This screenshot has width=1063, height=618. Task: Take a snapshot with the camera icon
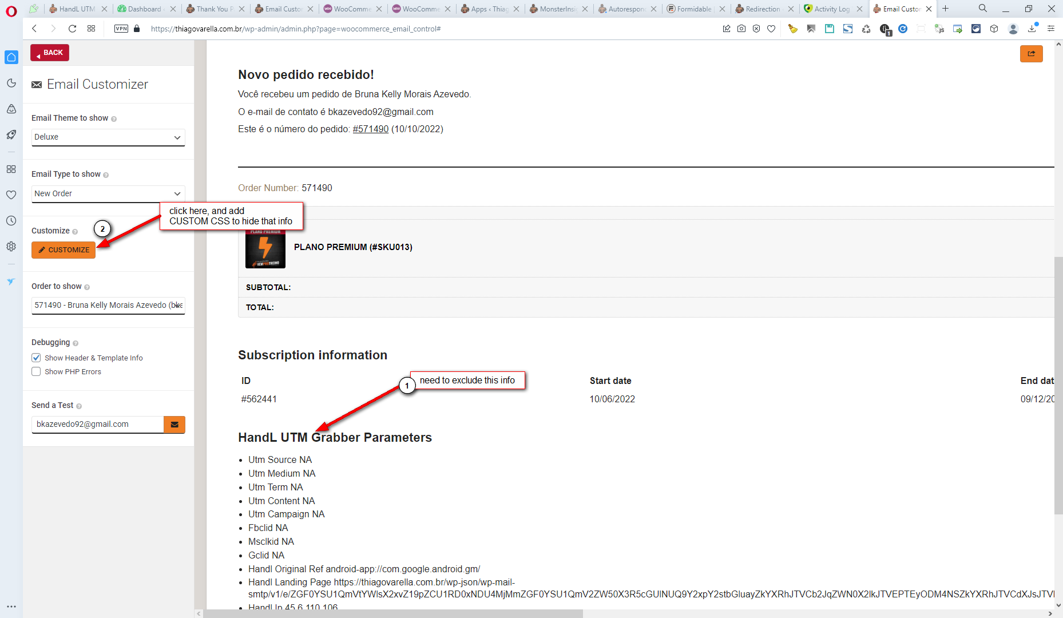(741, 29)
